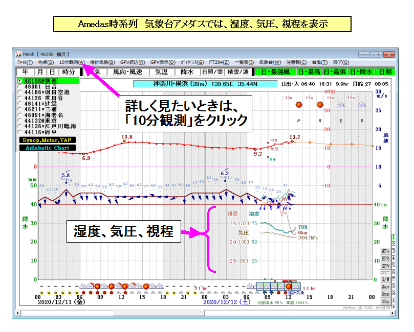This screenshot has width=414, height=332.
Task: Open the GPV読込(R) menu
Action: [x=133, y=62]
